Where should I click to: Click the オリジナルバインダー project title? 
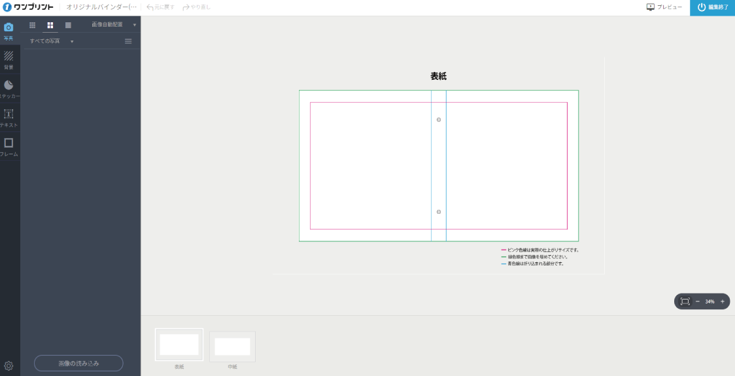101,7
